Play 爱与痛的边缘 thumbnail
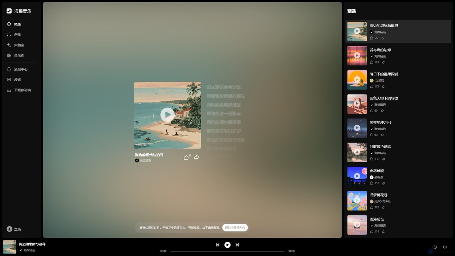The width and height of the screenshot is (455, 256). [x=357, y=55]
